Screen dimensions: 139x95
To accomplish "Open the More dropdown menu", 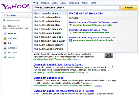I will [94, 3].
